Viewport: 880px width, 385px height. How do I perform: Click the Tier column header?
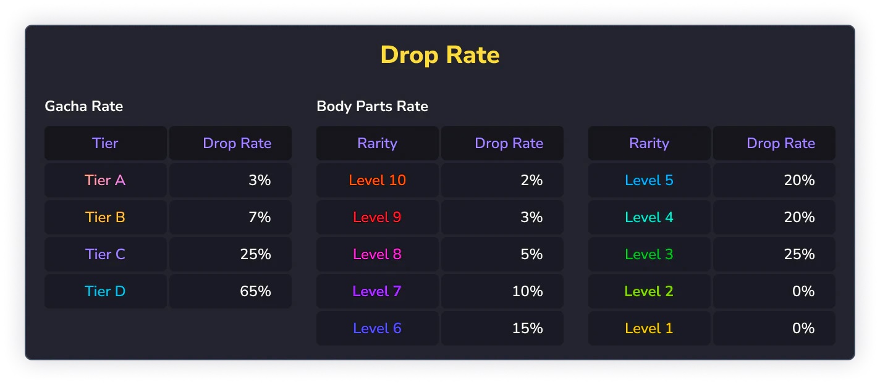[x=106, y=143]
